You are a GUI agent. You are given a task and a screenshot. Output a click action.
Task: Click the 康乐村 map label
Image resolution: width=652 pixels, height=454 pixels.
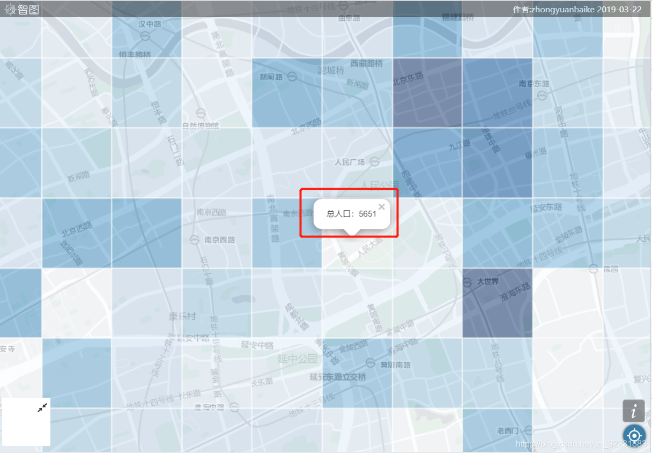[183, 316]
